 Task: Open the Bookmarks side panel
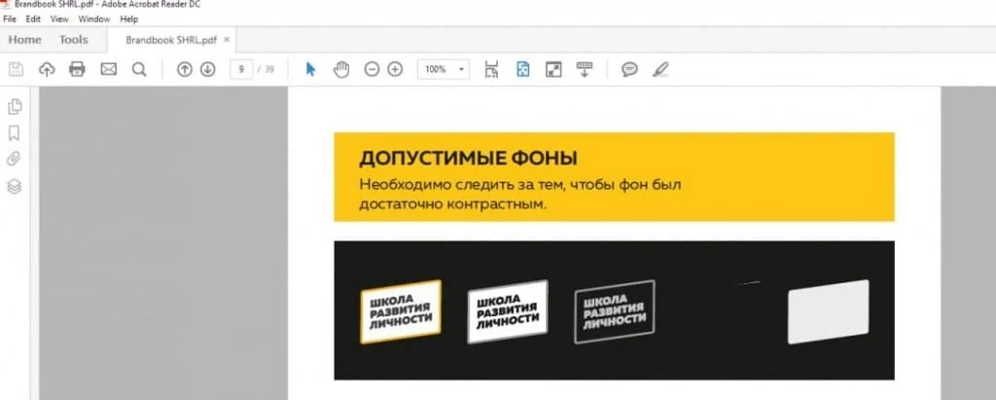pos(14,133)
